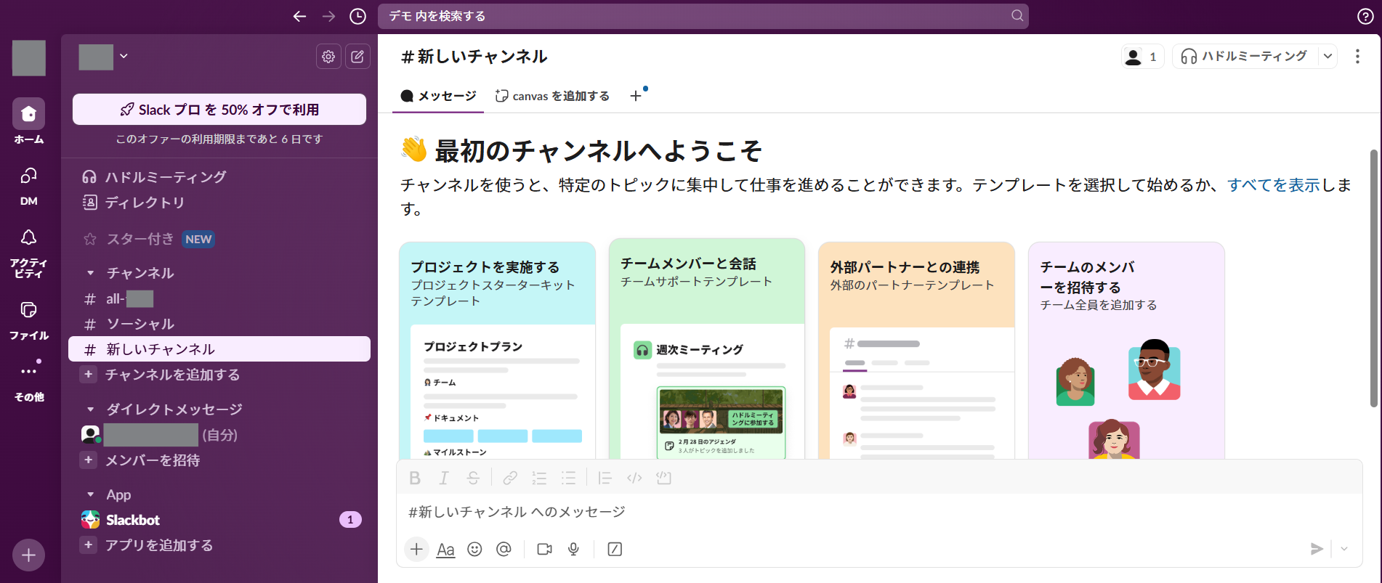The height and width of the screenshot is (583, 1382).
Task: Attach a file with plus icon
Action: click(x=416, y=549)
